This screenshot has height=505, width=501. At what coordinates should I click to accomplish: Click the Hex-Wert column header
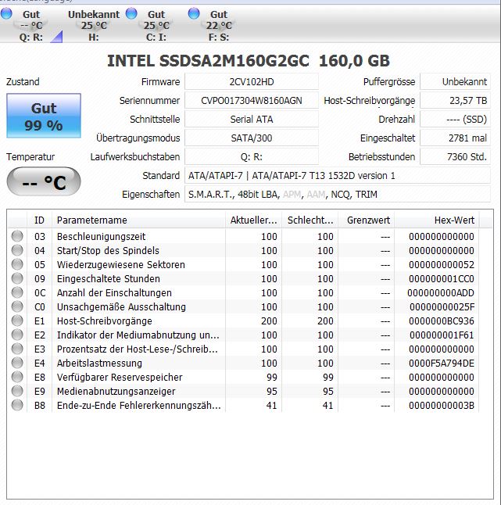pyautogui.click(x=437, y=220)
